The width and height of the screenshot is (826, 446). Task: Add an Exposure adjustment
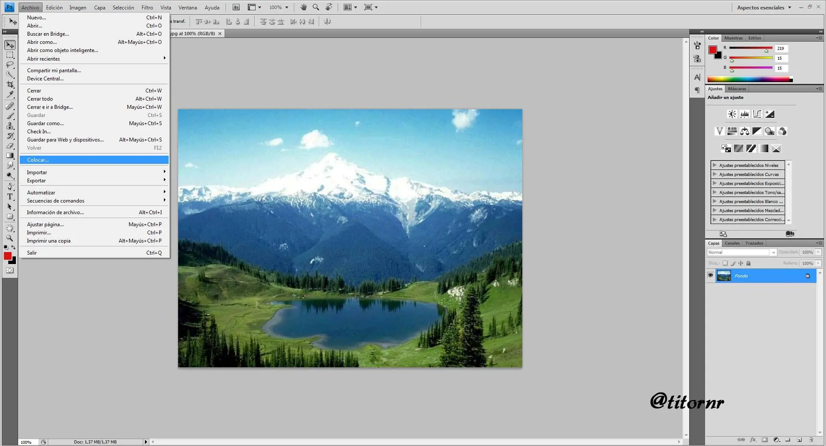coord(770,114)
